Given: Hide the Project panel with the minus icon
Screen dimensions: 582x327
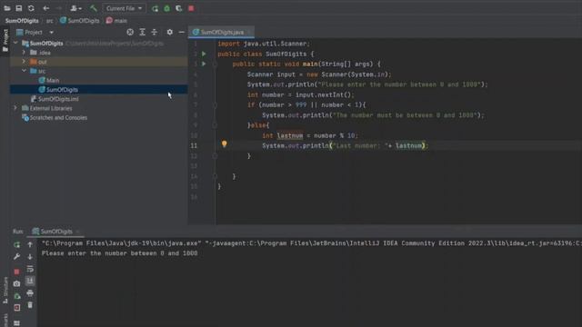Looking at the screenshot, I should 182,33.
